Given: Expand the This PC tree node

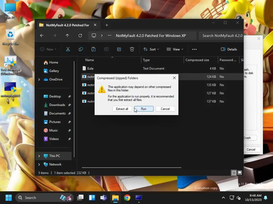Looking at the screenshot, I should [39, 156].
